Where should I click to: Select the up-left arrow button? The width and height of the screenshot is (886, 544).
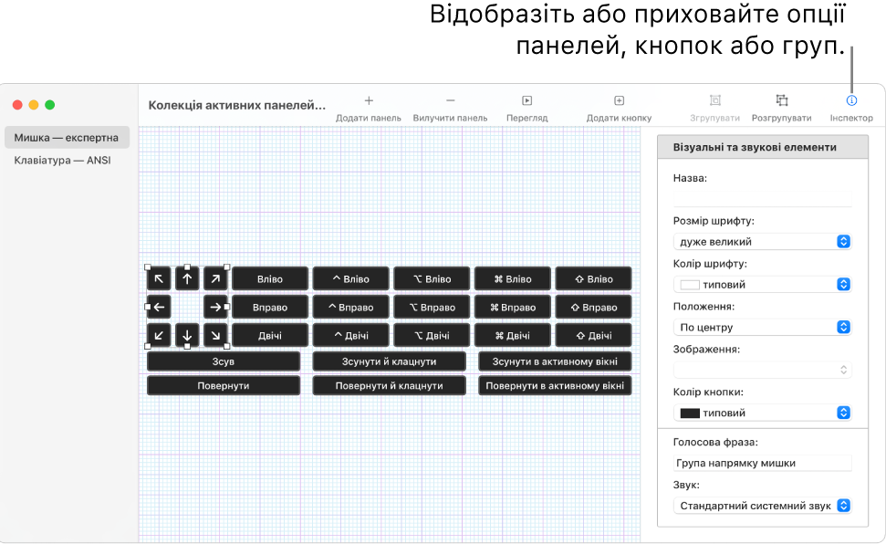(x=159, y=278)
